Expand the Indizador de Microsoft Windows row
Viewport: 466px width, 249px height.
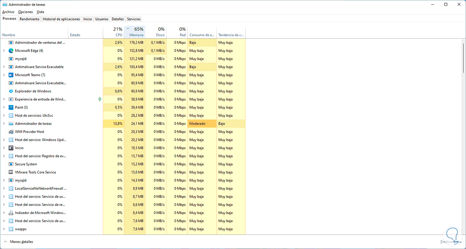pos(4,213)
